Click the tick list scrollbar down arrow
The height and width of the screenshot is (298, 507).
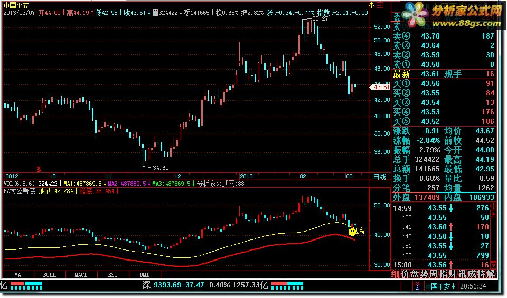click(493, 265)
